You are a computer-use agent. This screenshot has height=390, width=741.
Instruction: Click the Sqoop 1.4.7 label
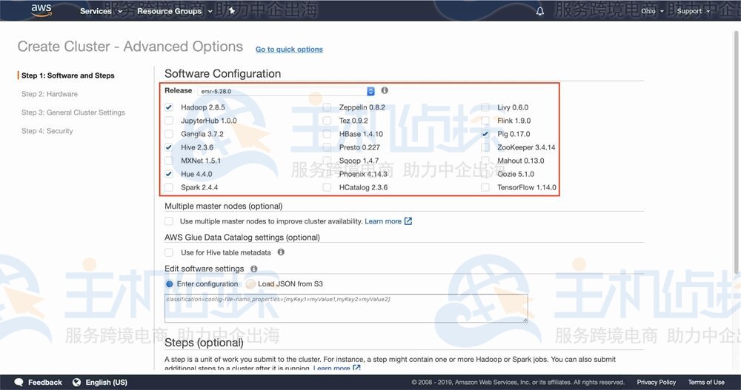359,161
